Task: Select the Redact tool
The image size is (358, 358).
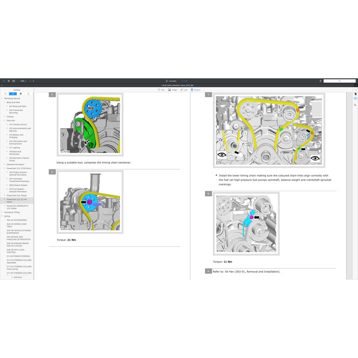Action: pyautogui.click(x=195, y=90)
